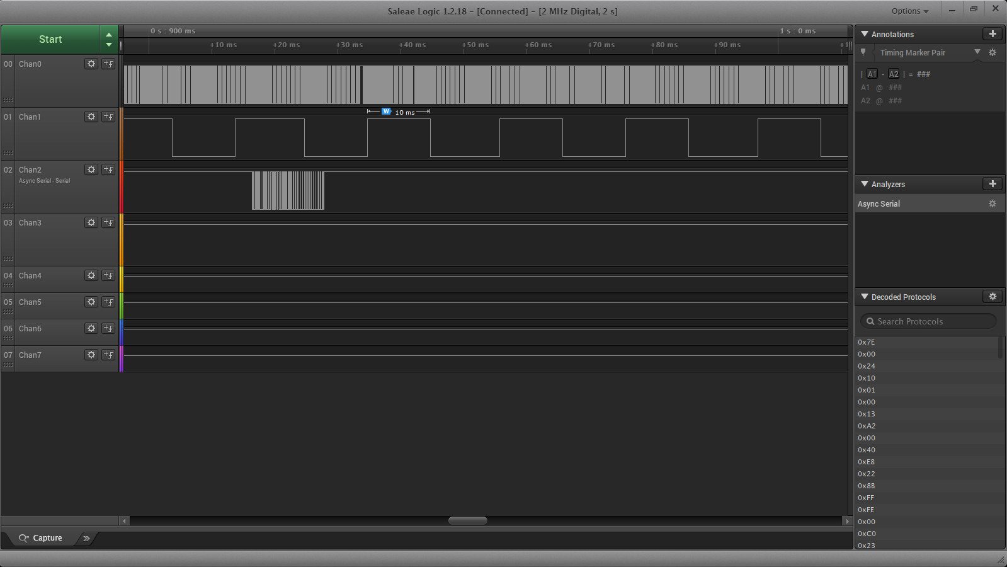Click the decoded protocols vertical scrollbar

click(1001, 348)
